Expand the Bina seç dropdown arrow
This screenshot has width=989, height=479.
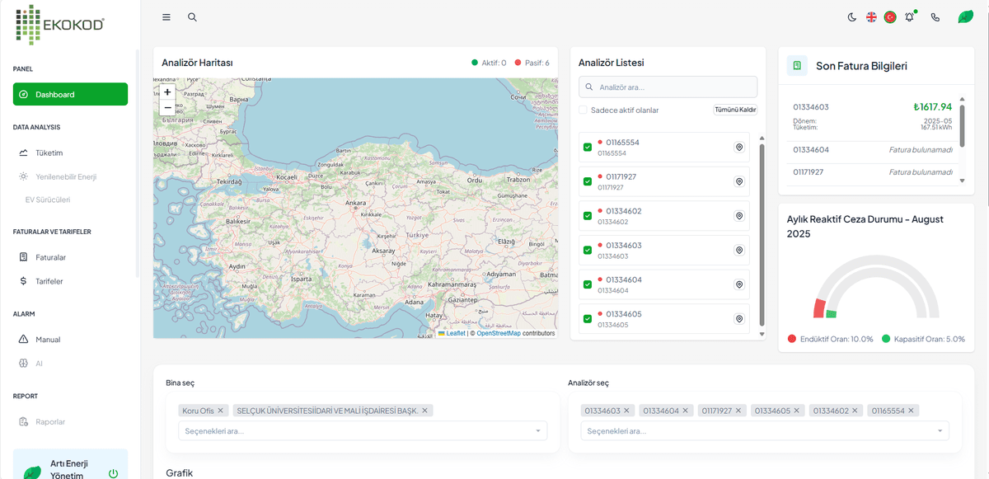(537, 430)
